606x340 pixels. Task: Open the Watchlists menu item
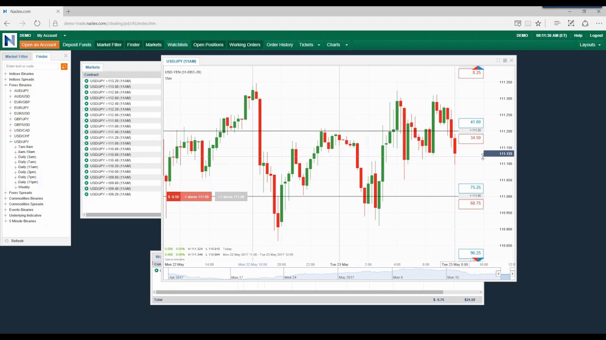pos(178,45)
